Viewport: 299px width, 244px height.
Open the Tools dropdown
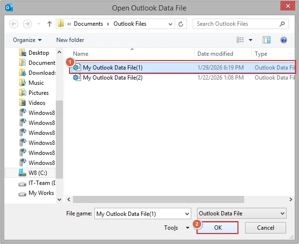176,228
